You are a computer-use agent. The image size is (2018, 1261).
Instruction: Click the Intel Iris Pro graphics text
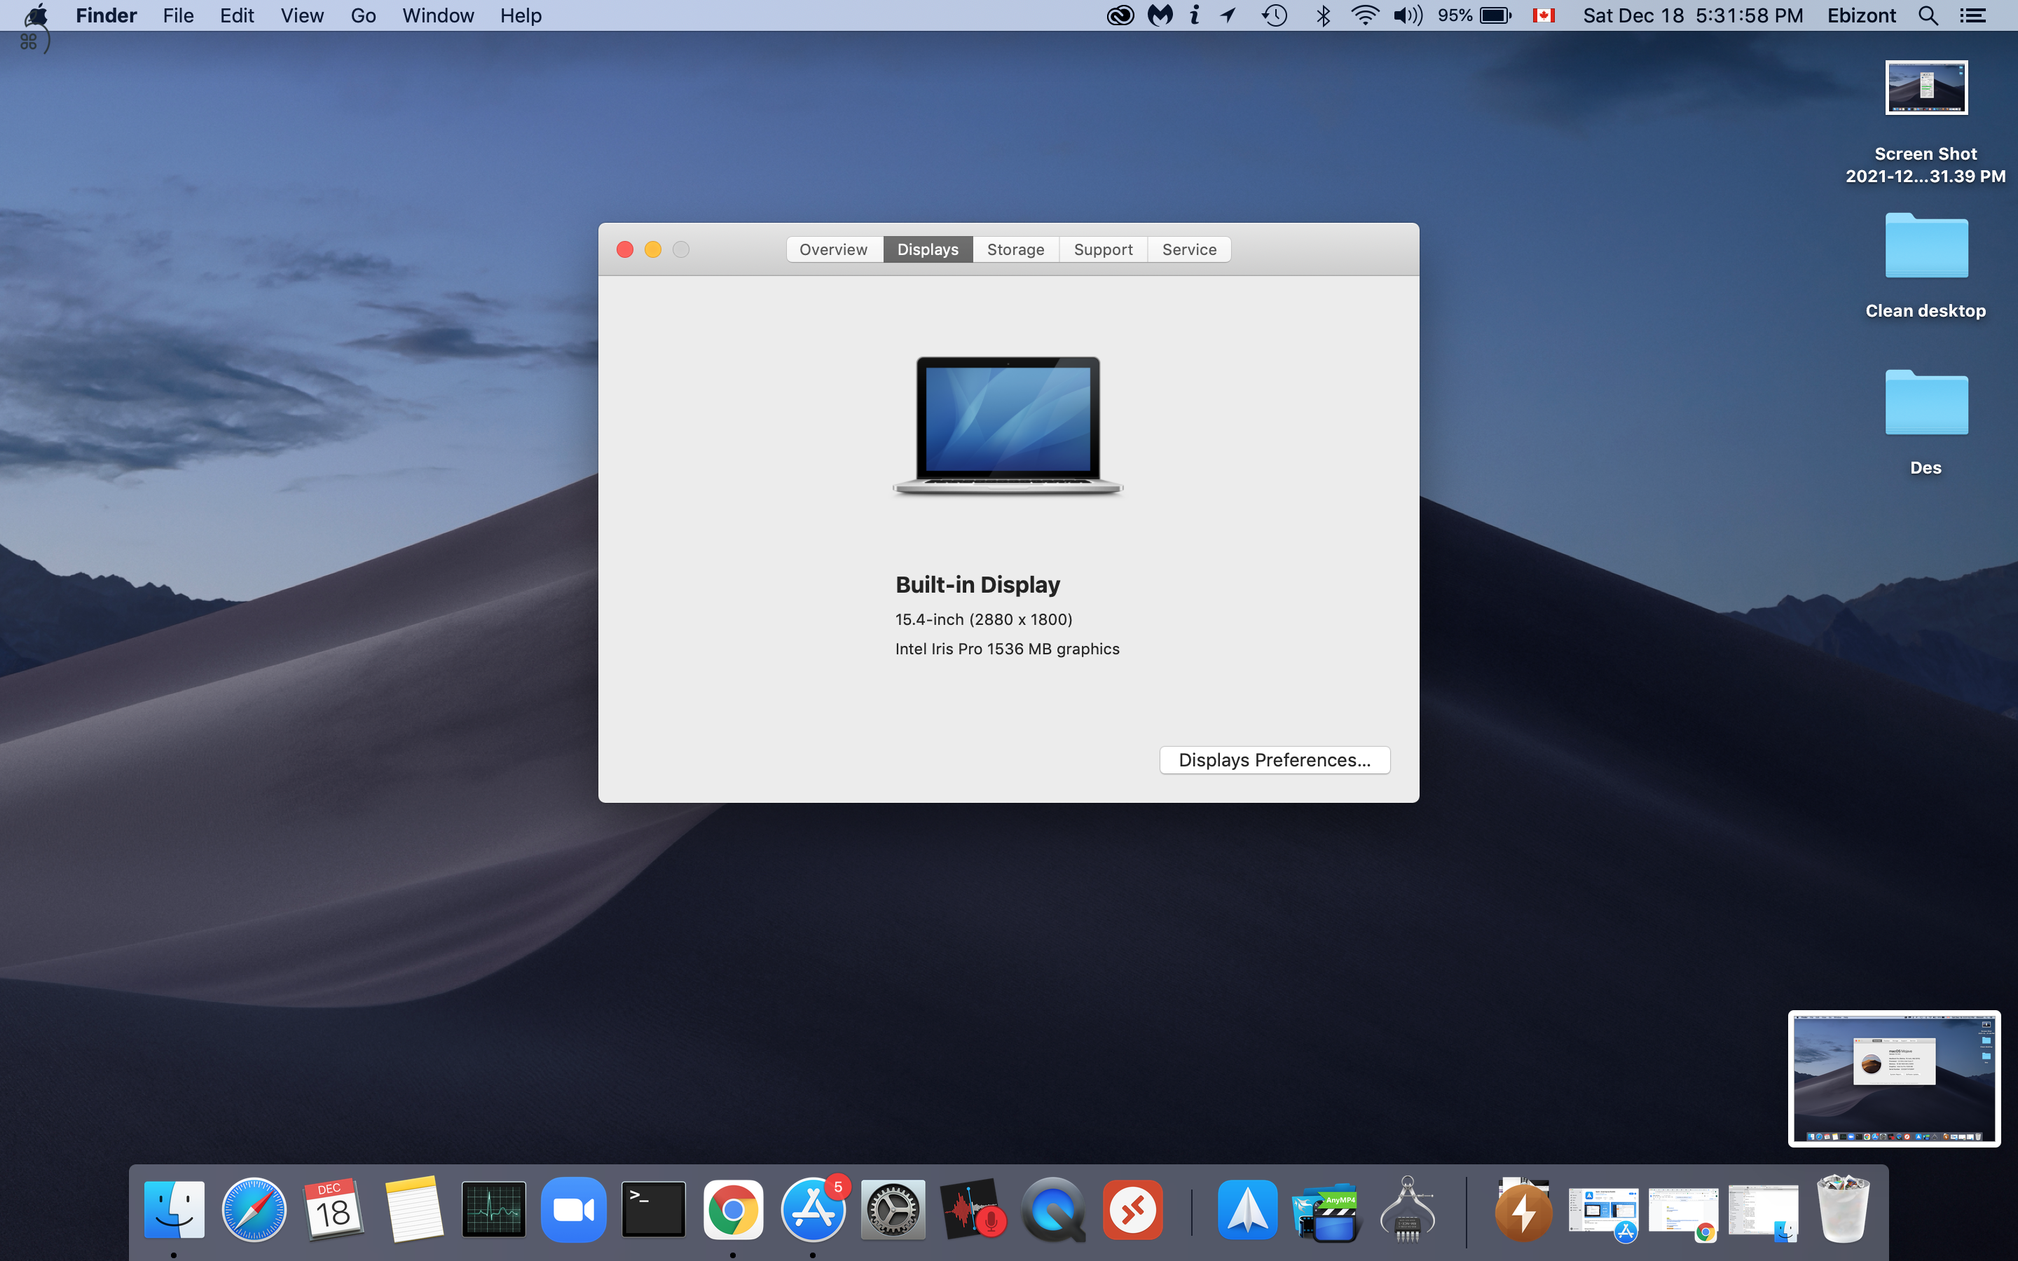coord(1008,649)
